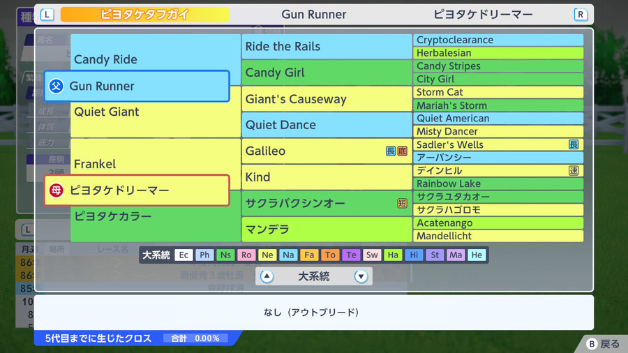Select the Giant's Causeway cell
The width and height of the screenshot is (628, 353).
coord(327,99)
